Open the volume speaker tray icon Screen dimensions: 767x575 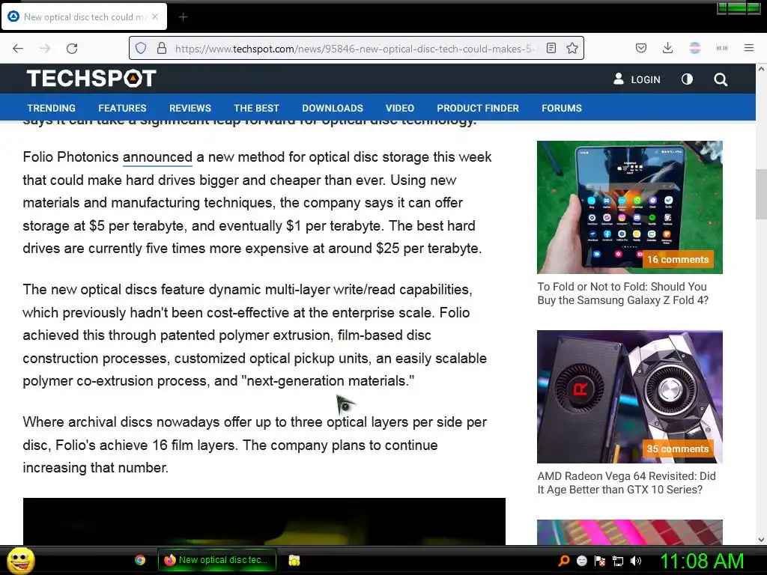tap(636, 561)
